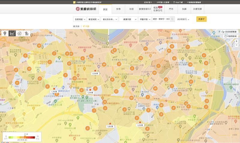Viewport: 240px width, 143px height.
Task: Click the people layer map icon
Action: click(x=27, y=34)
